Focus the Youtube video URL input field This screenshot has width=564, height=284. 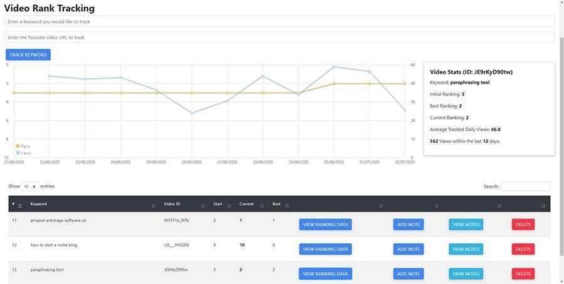[x=279, y=38]
